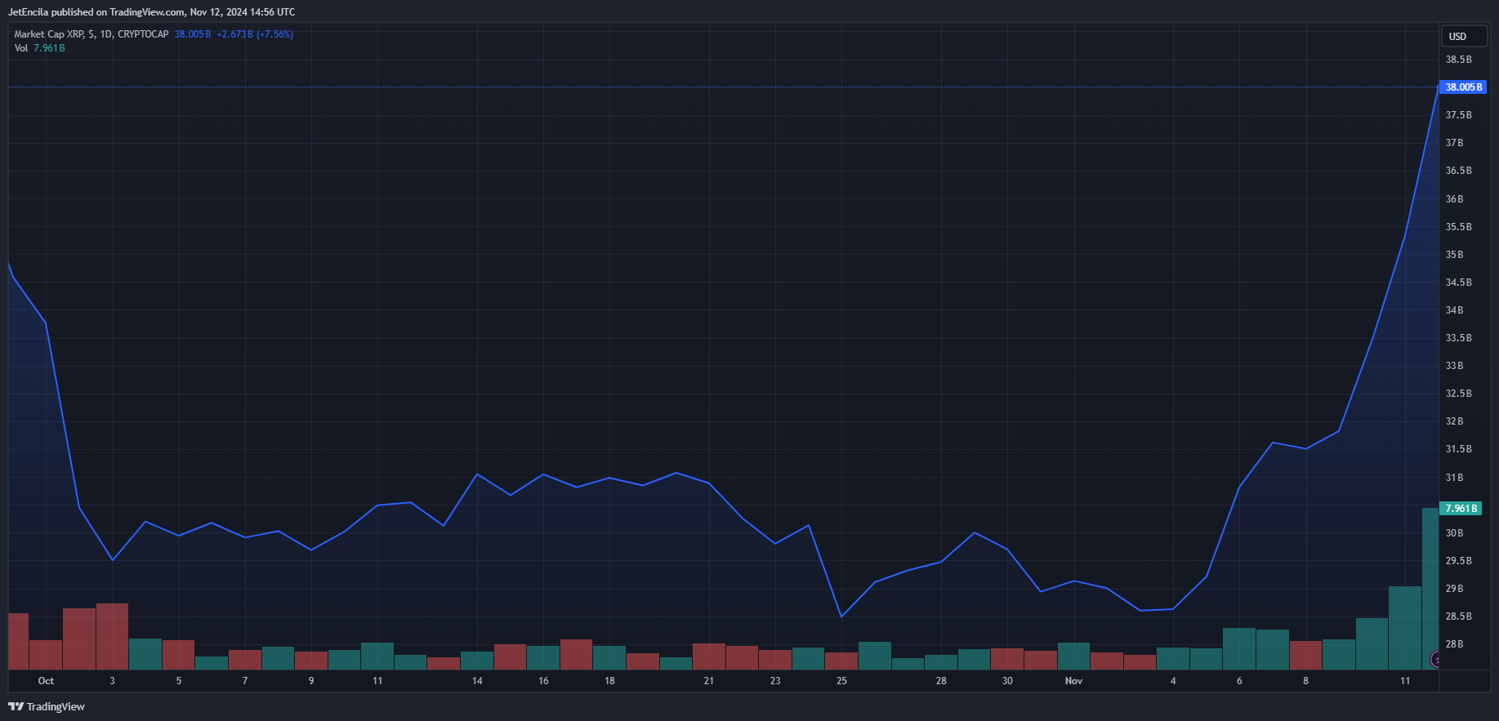The image size is (1499, 721).
Task: Click the JetEncila published on TradingView.com text
Action: tap(151, 12)
